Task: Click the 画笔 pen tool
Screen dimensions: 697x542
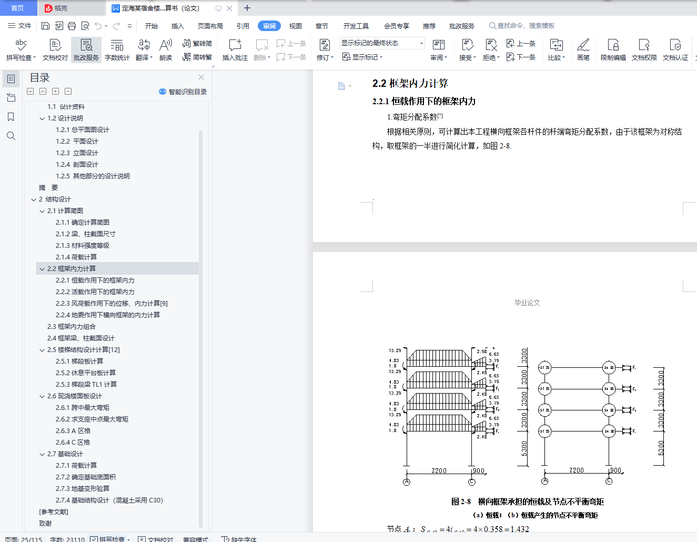Action: (x=583, y=50)
